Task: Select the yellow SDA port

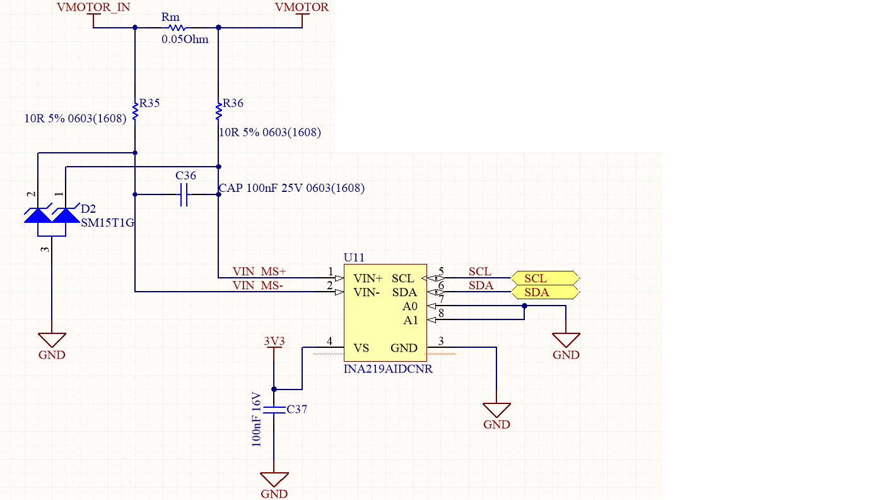Action: tap(544, 292)
